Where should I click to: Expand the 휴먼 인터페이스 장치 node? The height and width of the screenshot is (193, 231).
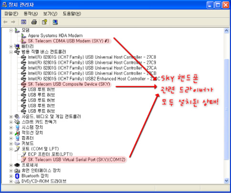click(x=11, y=171)
